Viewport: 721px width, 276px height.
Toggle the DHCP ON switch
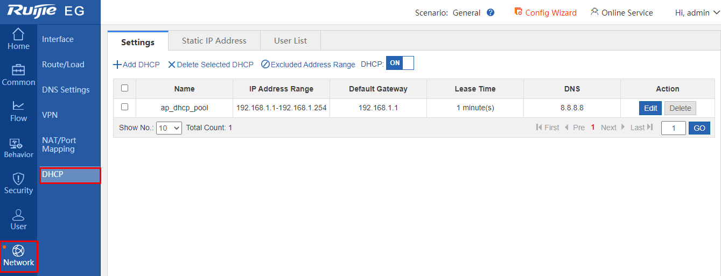click(400, 63)
